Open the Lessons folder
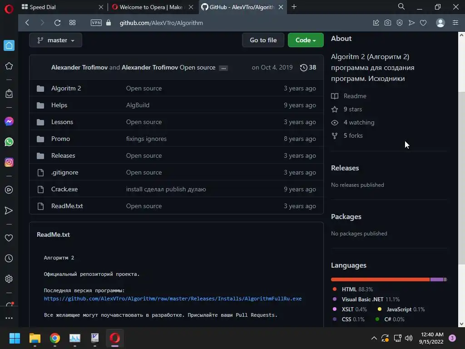This screenshot has height=349, width=465. [62, 122]
